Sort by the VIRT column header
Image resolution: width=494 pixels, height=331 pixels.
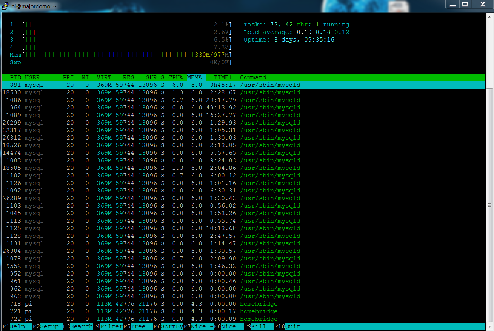tap(104, 77)
